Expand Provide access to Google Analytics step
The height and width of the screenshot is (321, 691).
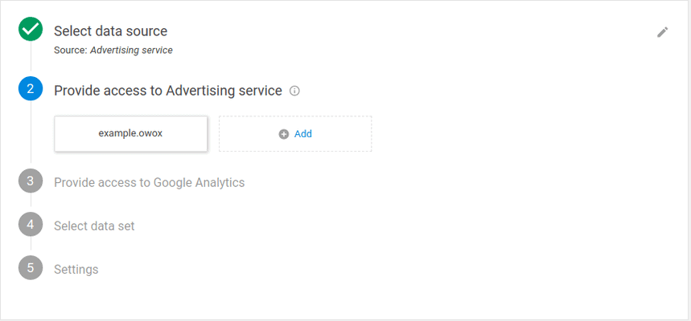pos(149,182)
